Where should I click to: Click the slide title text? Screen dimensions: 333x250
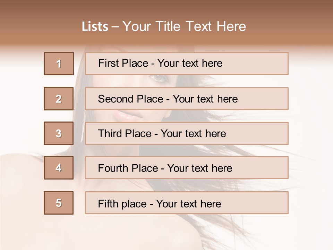click(x=164, y=26)
